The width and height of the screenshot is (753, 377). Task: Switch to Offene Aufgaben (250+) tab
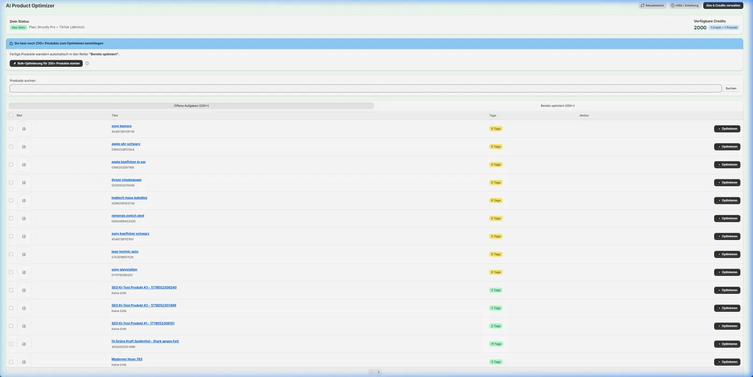191,106
